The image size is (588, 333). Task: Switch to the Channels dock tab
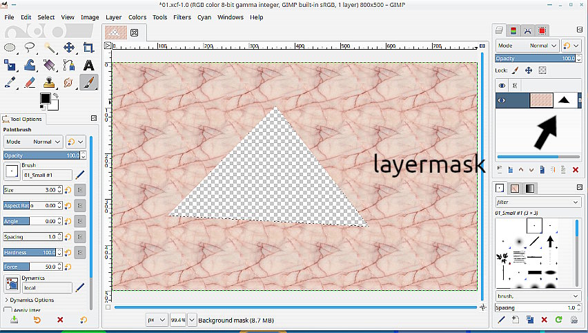(x=513, y=31)
